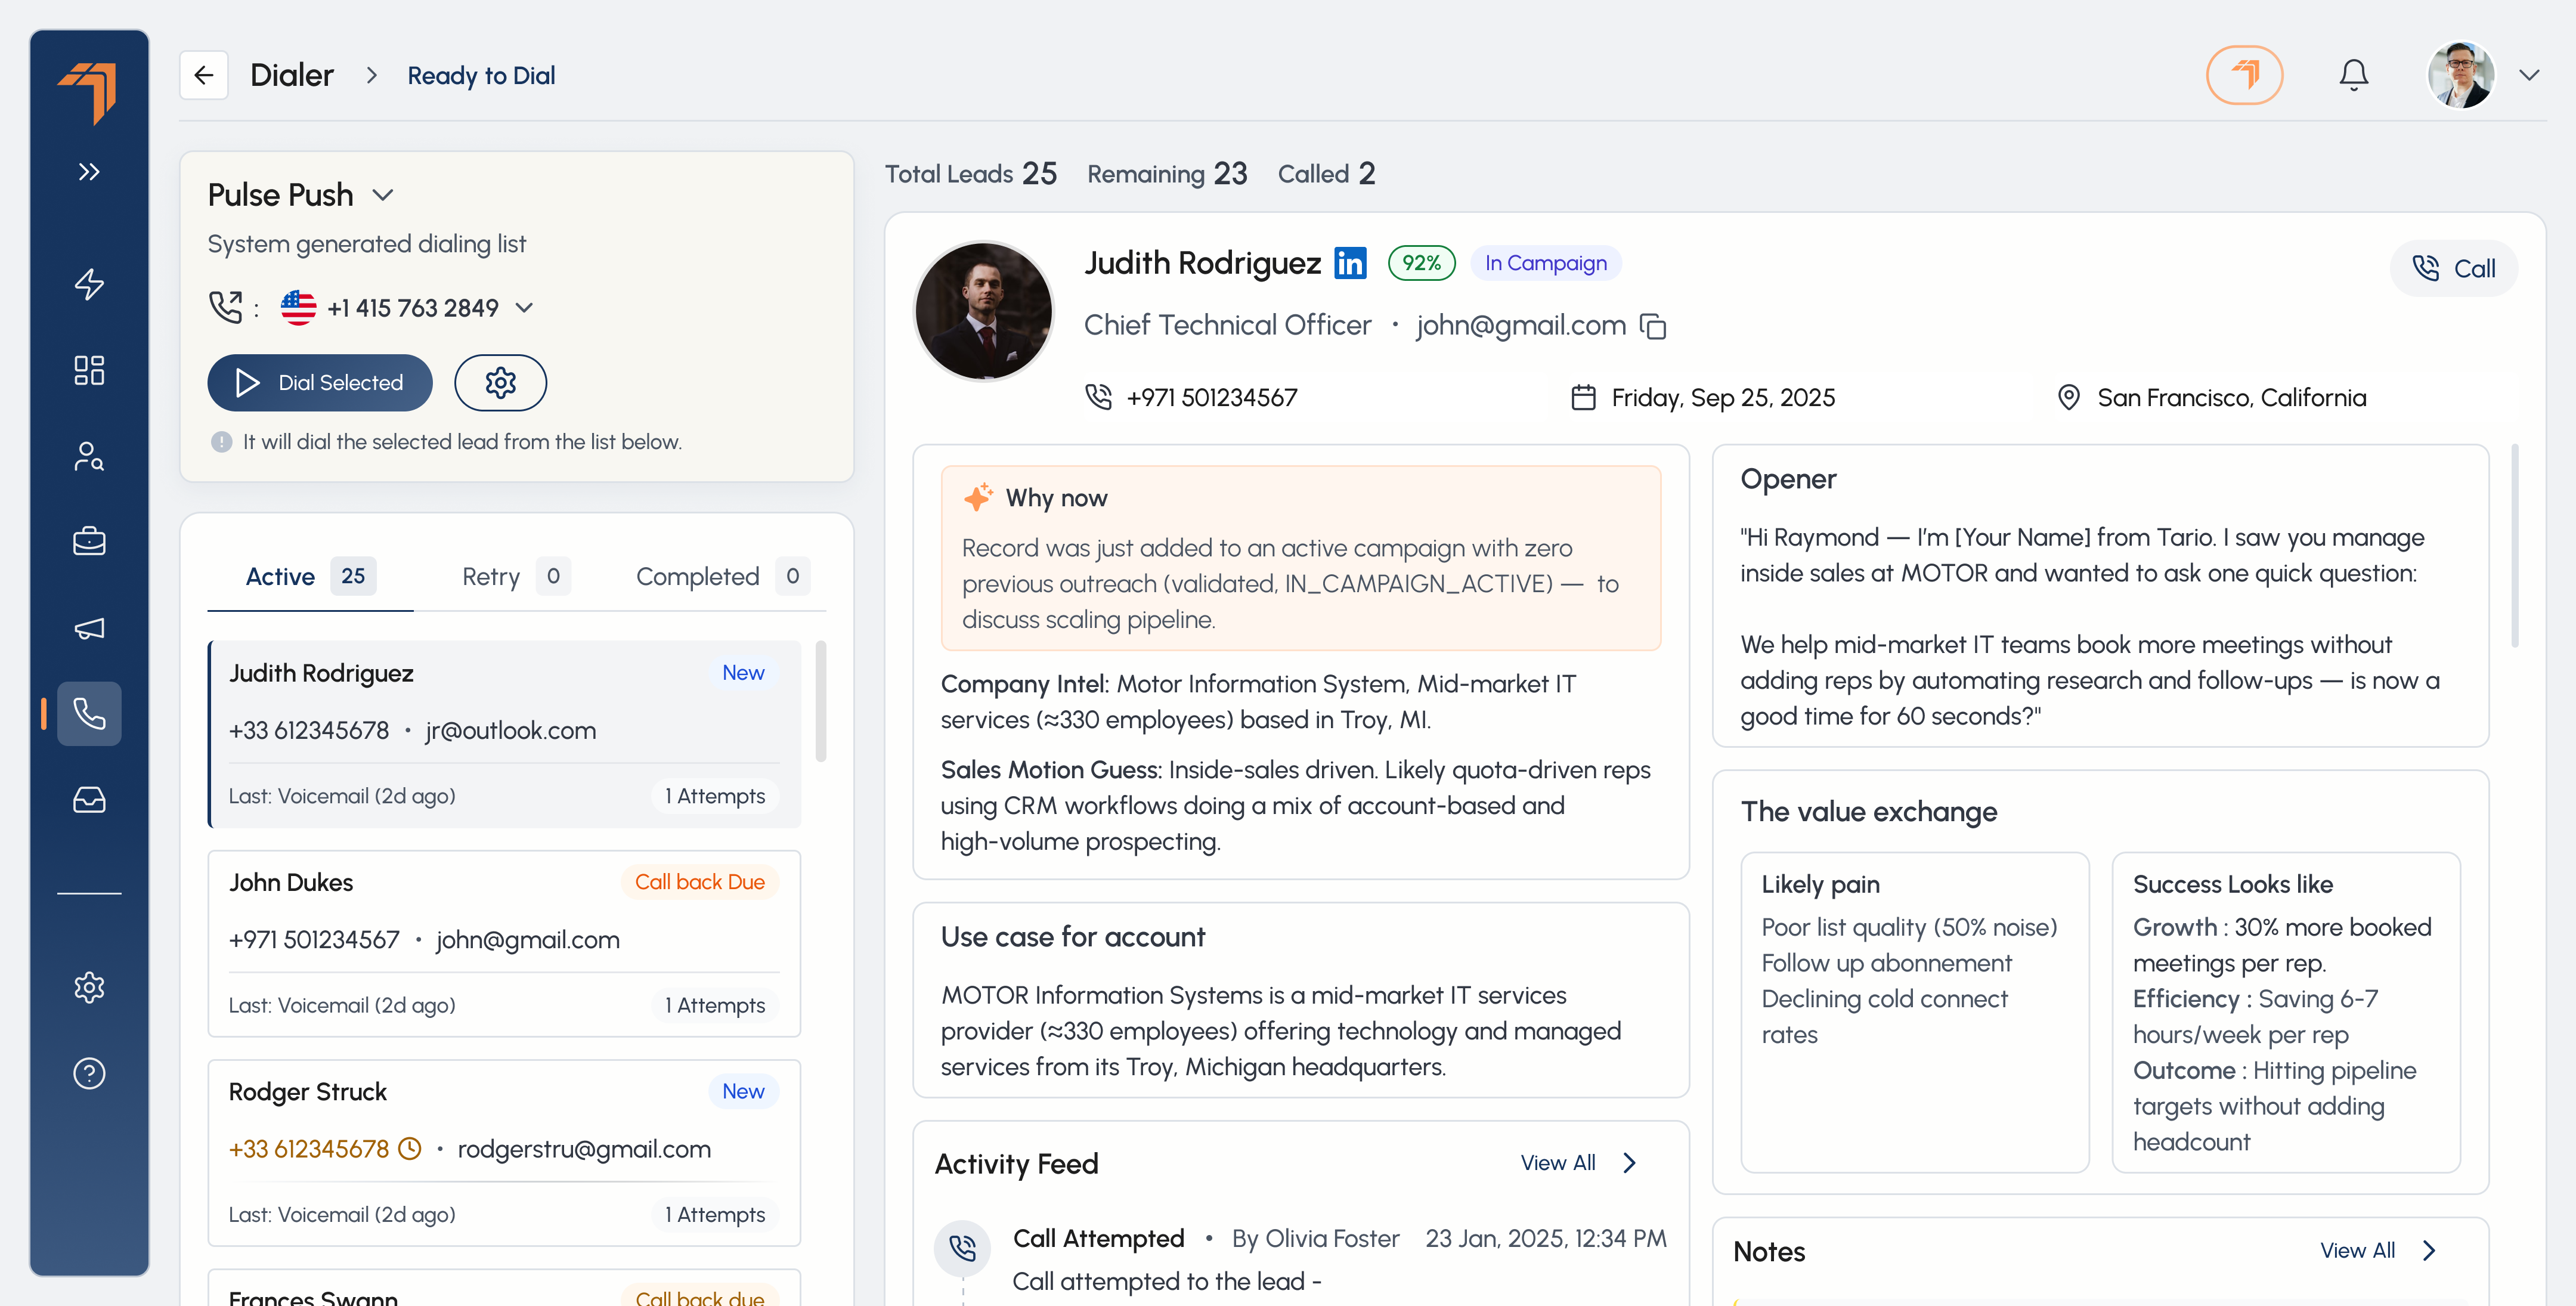Open the +1 415 763 2849 number dropdown

524,308
